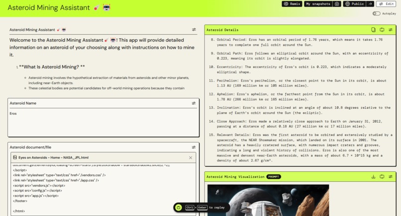This screenshot has width=401, height=216.
Task: Click the 'Asteroid Mining Visualization' panel title
Action: click(x=235, y=177)
